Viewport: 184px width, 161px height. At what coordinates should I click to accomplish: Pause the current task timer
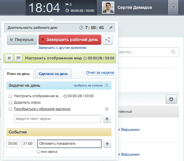(x=9, y=58)
